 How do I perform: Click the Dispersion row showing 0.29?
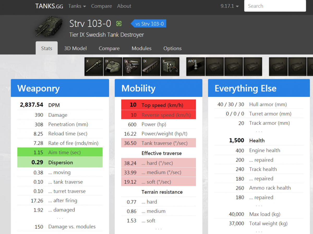point(60,162)
